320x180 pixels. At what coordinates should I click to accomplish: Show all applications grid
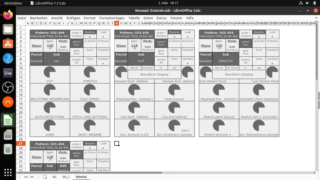point(8,172)
